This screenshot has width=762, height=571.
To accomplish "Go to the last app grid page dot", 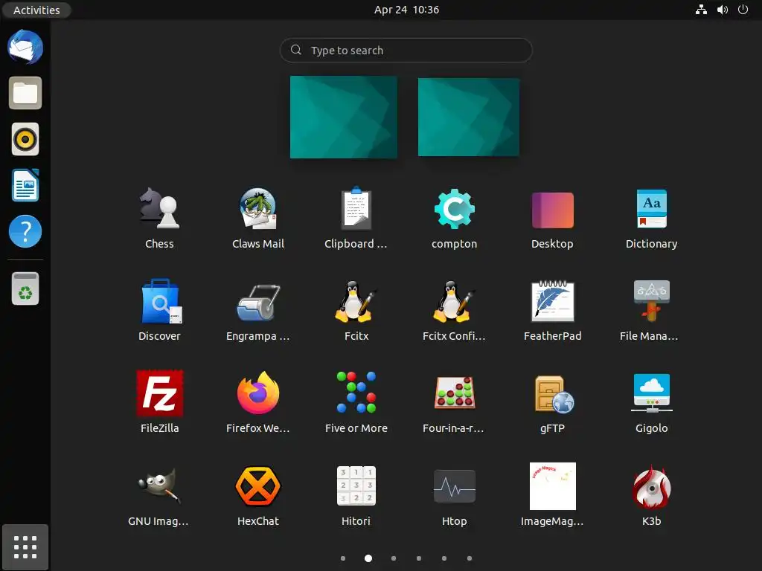I will 470,558.
